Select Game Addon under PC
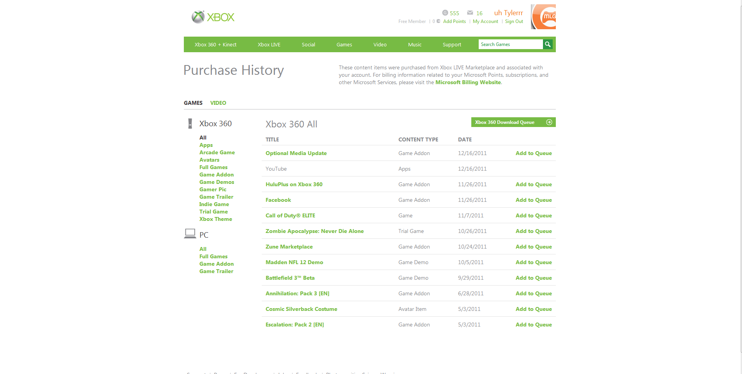Viewport: 742px width, 374px height. tap(217, 264)
